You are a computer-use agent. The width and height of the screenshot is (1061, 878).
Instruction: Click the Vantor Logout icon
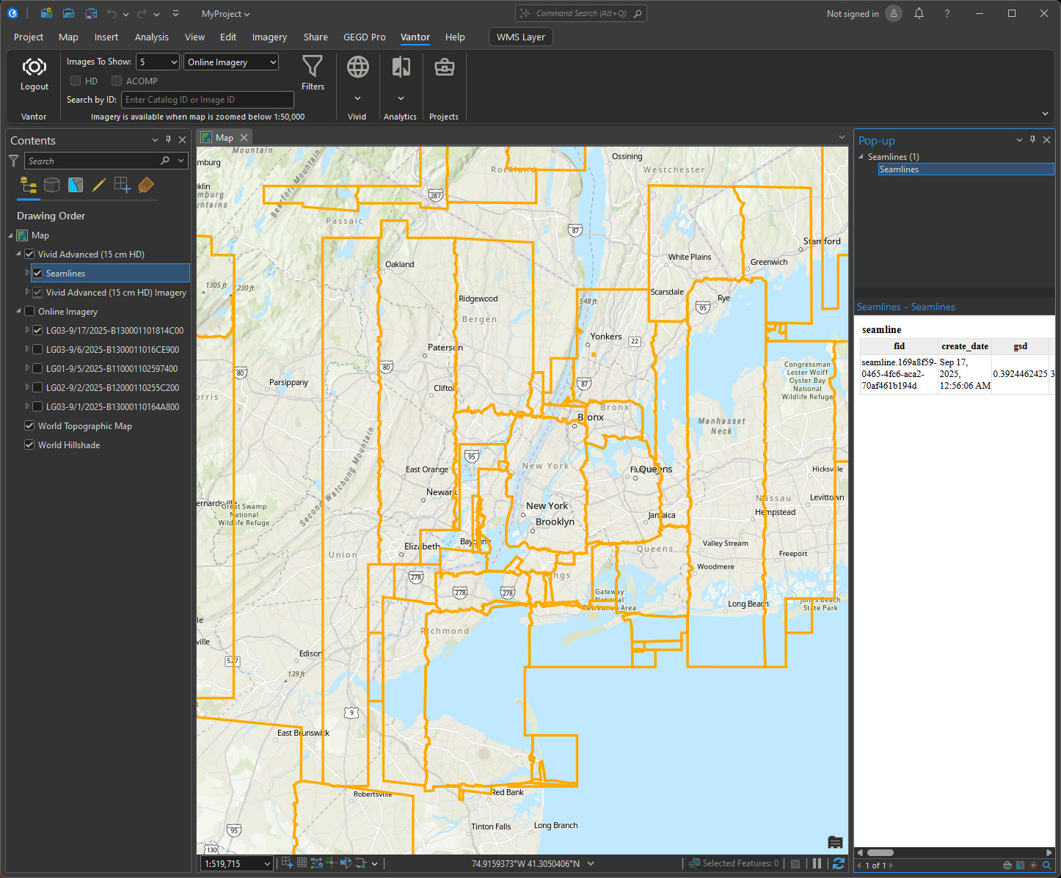pyautogui.click(x=34, y=68)
